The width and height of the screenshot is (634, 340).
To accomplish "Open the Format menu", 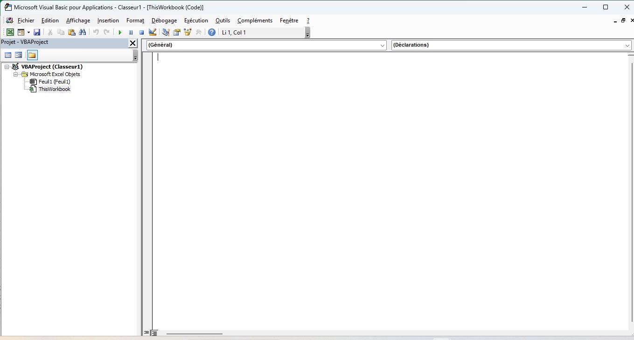I will click(x=135, y=21).
